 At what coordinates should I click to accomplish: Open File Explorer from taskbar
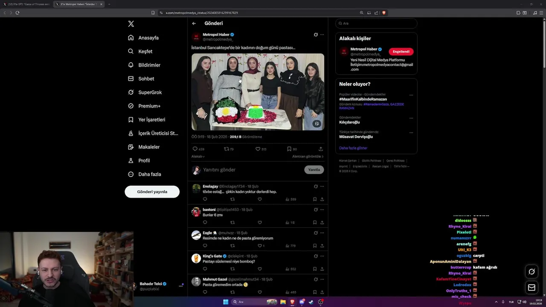click(283, 302)
